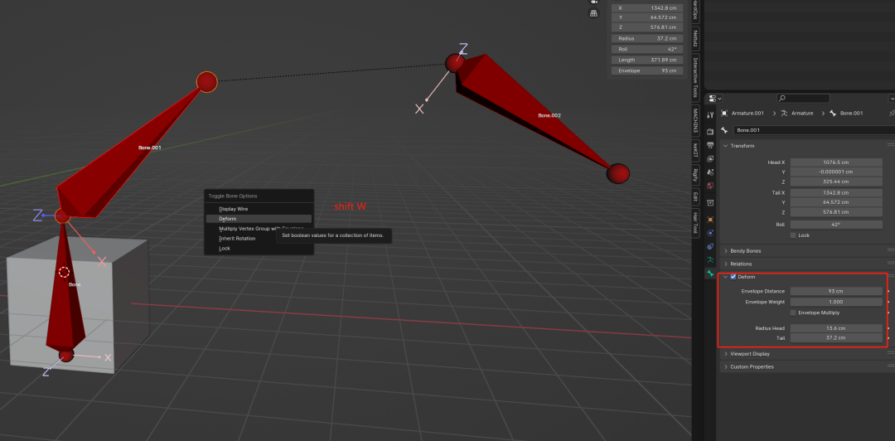The height and width of the screenshot is (441, 895).
Task: Open the View Layer properties tab
Action: point(710,158)
